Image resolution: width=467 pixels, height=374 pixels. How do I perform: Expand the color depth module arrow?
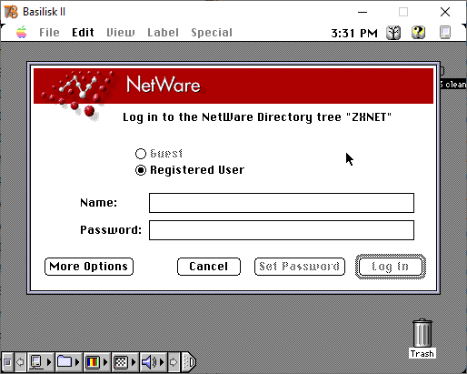[105, 362]
